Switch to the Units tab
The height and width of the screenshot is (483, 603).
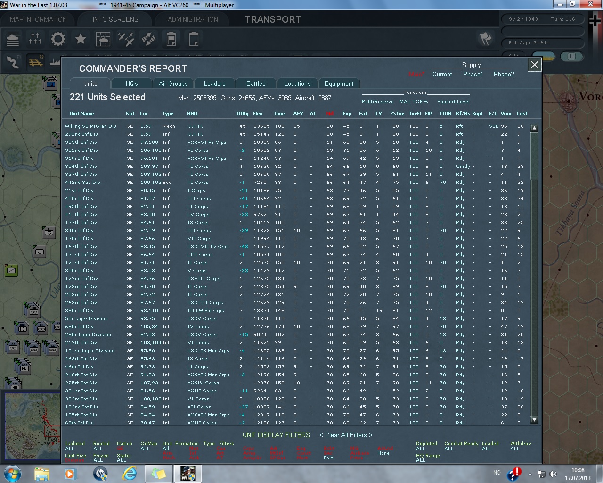tap(90, 83)
